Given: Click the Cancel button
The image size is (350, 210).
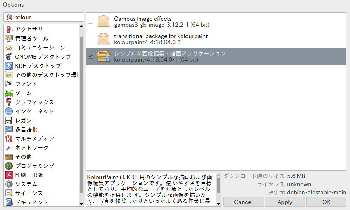Looking at the screenshot, I should 244,202.
